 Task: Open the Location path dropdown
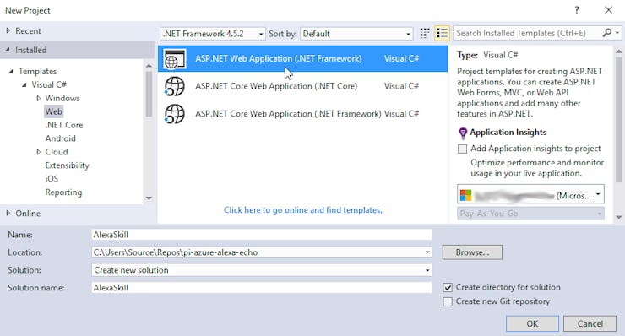427,252
